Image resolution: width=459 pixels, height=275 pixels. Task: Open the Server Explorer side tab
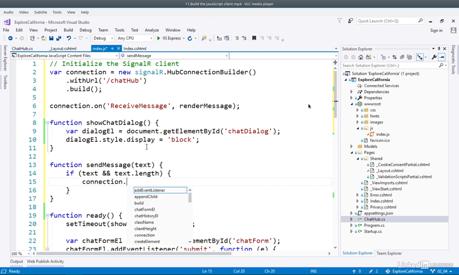pyautogui.click(x=5, y=58)
